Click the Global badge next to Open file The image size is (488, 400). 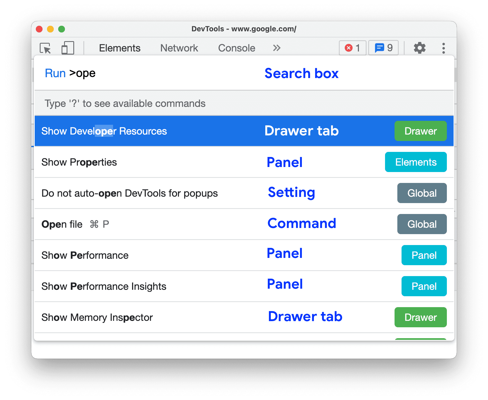(x=422, y=224)
